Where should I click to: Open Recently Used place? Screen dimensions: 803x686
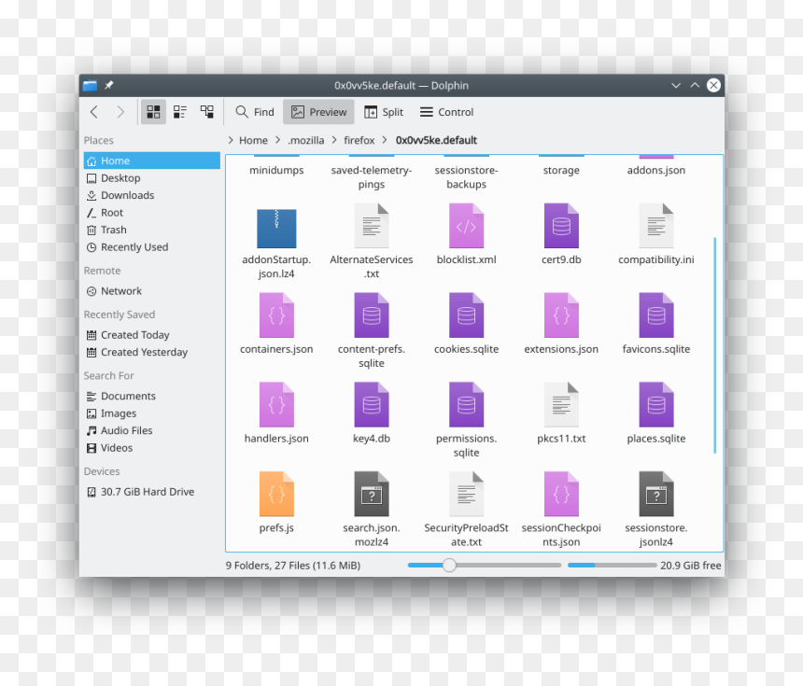[x=151, y=247]
